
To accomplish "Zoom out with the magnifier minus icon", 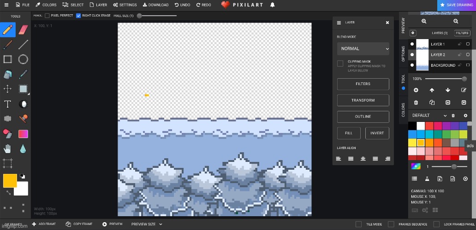I will 456,21.
